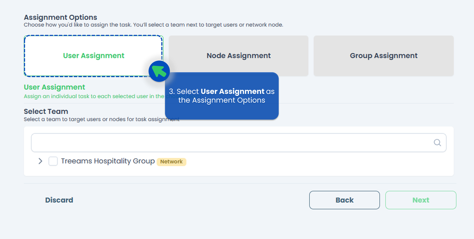Click the Select Team heading
Image resolution: width=474 pixels, height=239 pixels.
(46, 111)
